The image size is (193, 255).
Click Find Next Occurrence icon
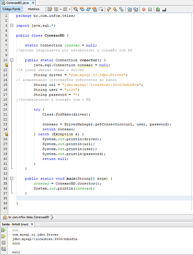[88, 9]
